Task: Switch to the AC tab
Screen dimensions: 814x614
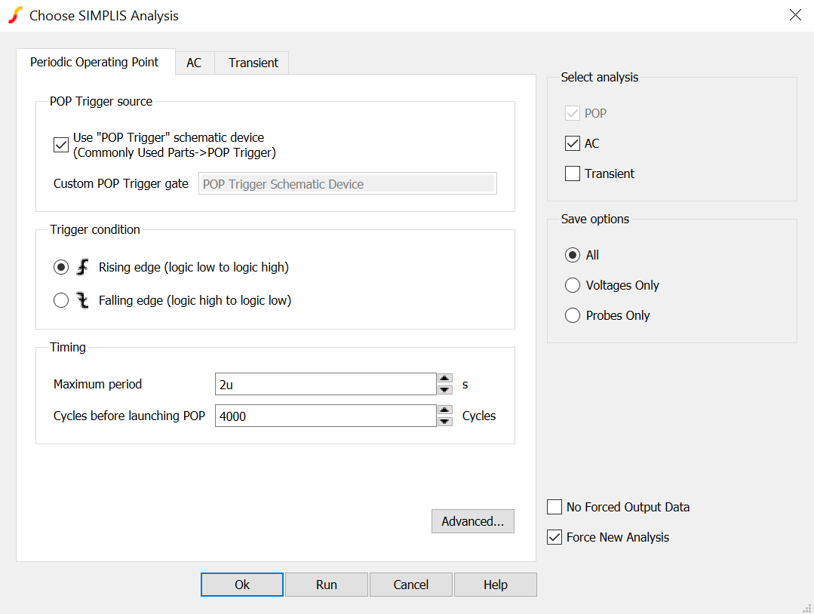Action: point(194,63)
